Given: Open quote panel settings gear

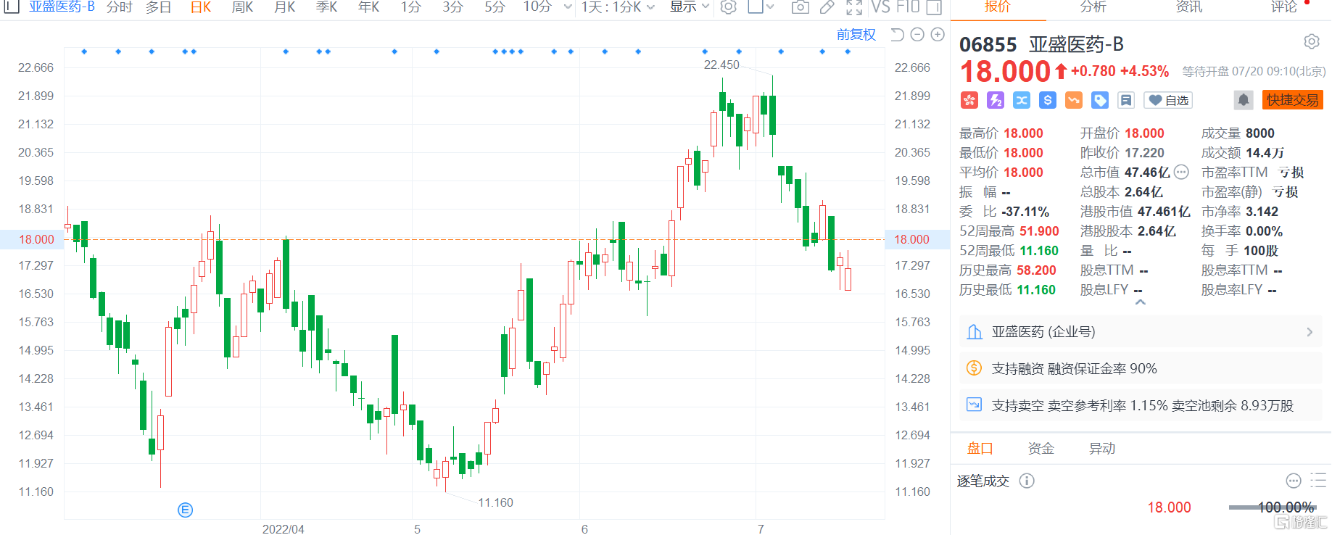Looking at the screenshot, I should click(x=1312, y=42).
